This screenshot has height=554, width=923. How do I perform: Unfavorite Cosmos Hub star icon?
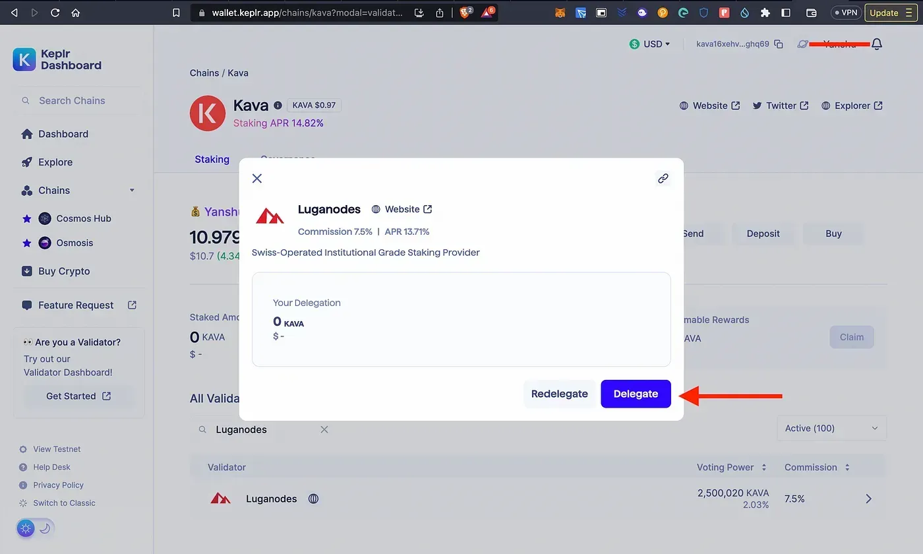(27, 218)
